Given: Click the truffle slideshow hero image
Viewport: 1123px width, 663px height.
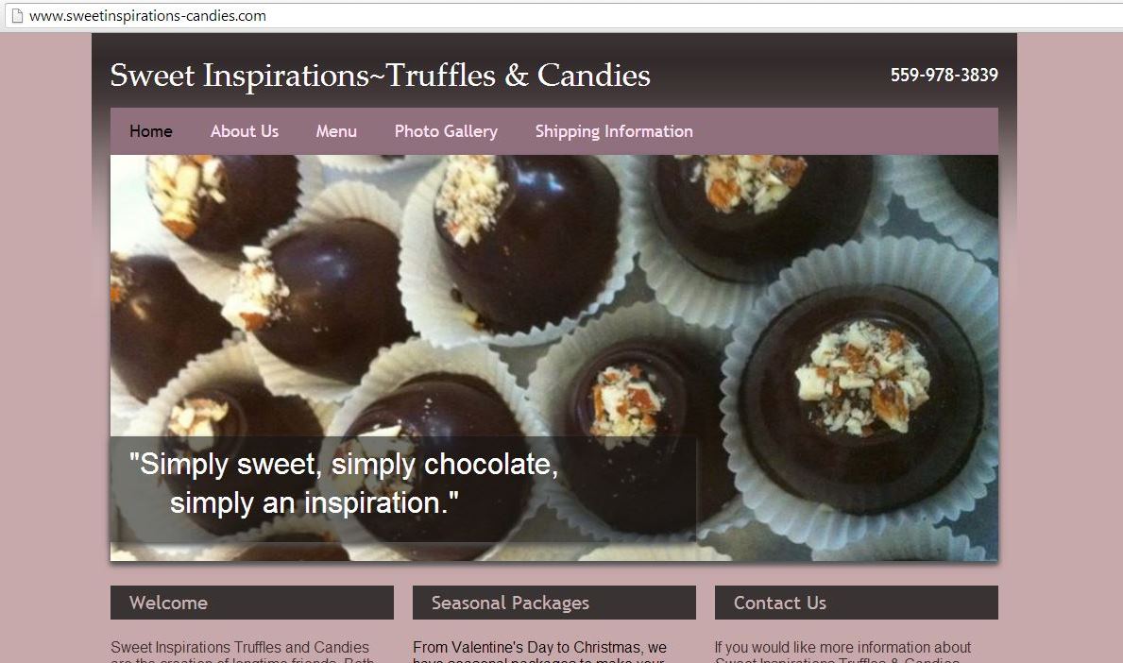Looking at the screenshot, I should click(554, 358).
